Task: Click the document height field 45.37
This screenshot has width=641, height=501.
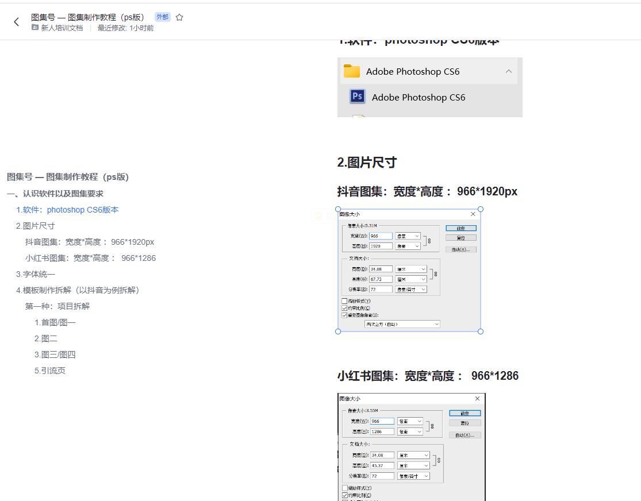Action: [x=382, y=465]
